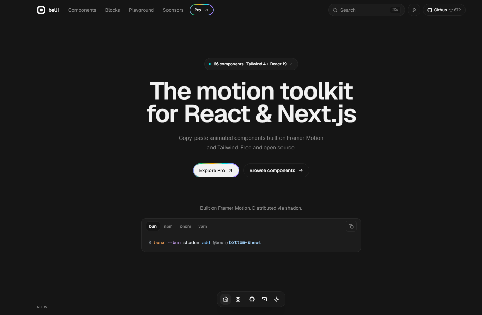Click the "Copy-paste animated components" subtitle text

pos(251,143)
